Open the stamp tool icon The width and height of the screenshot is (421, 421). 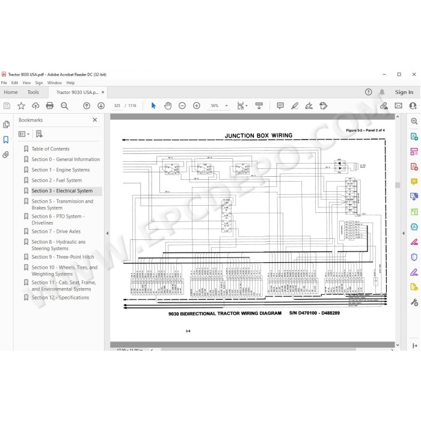point(324,106)
